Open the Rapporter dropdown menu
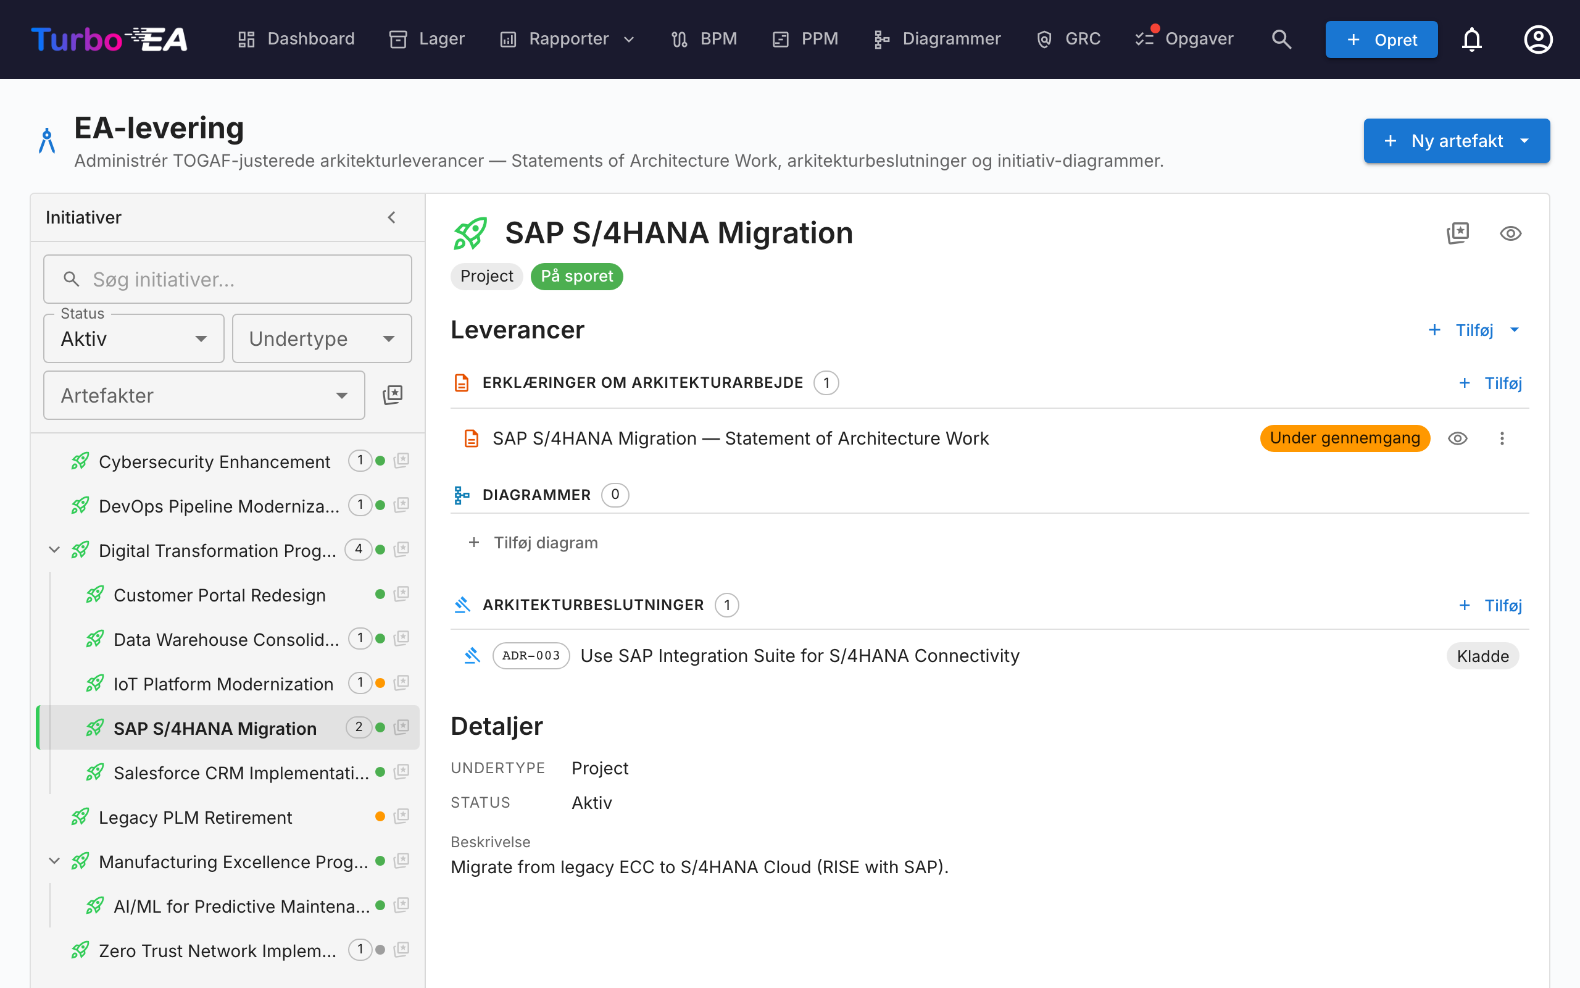Viewport: 1580px width, 988px height. (567, 39)
